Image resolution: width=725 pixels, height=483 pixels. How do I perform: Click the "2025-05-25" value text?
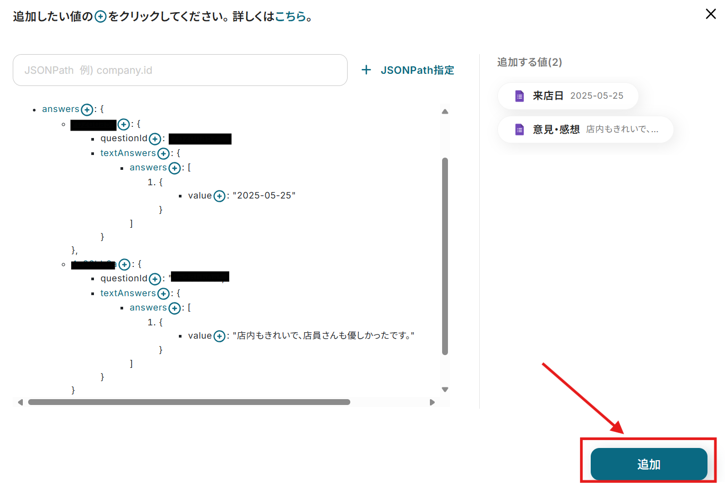tap(264, 195)
